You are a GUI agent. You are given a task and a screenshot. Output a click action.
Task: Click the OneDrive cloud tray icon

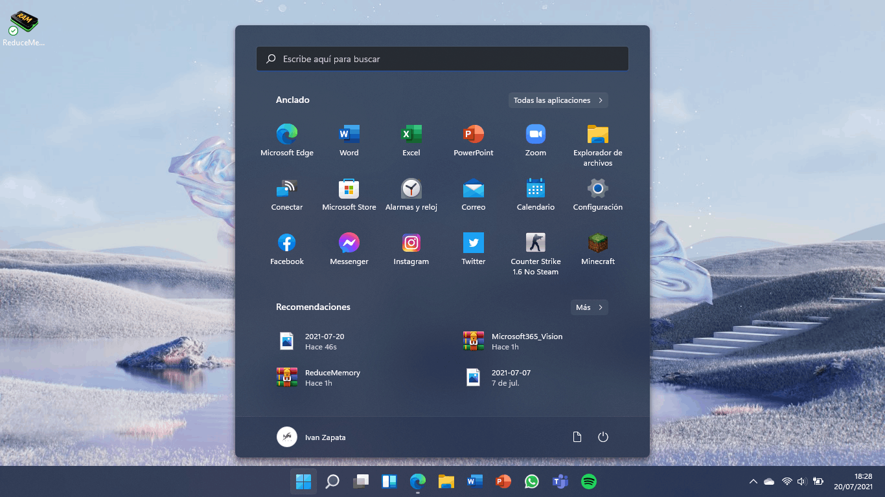pyautogui.click(x=769, y=481)
